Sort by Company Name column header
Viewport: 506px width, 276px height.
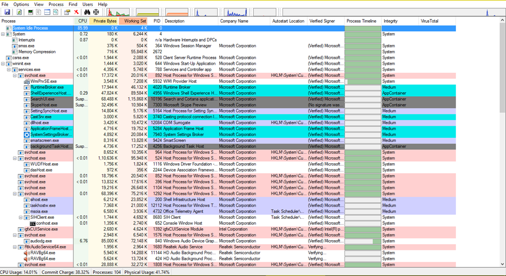244,21
